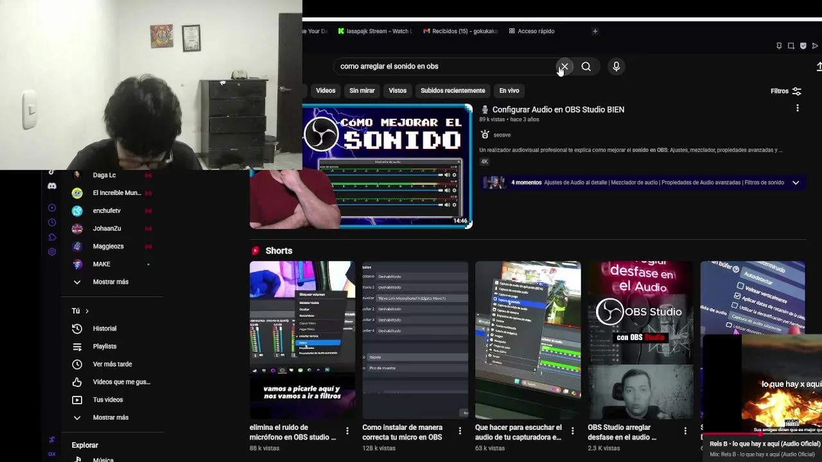
Task: Open options for Que hacer para escuchar short
Action: (x=573, y=431)
